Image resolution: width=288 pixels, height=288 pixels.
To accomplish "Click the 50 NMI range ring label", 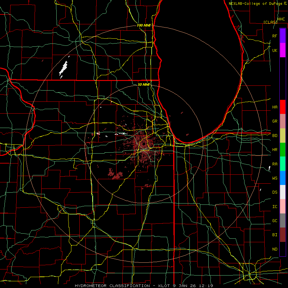I will 144,84.
